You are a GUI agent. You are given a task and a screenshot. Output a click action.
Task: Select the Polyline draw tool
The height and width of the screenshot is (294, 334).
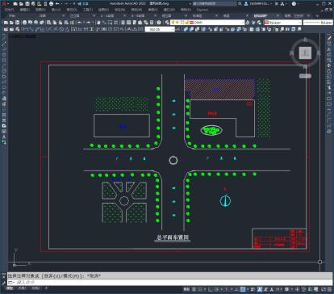(4, 49)
